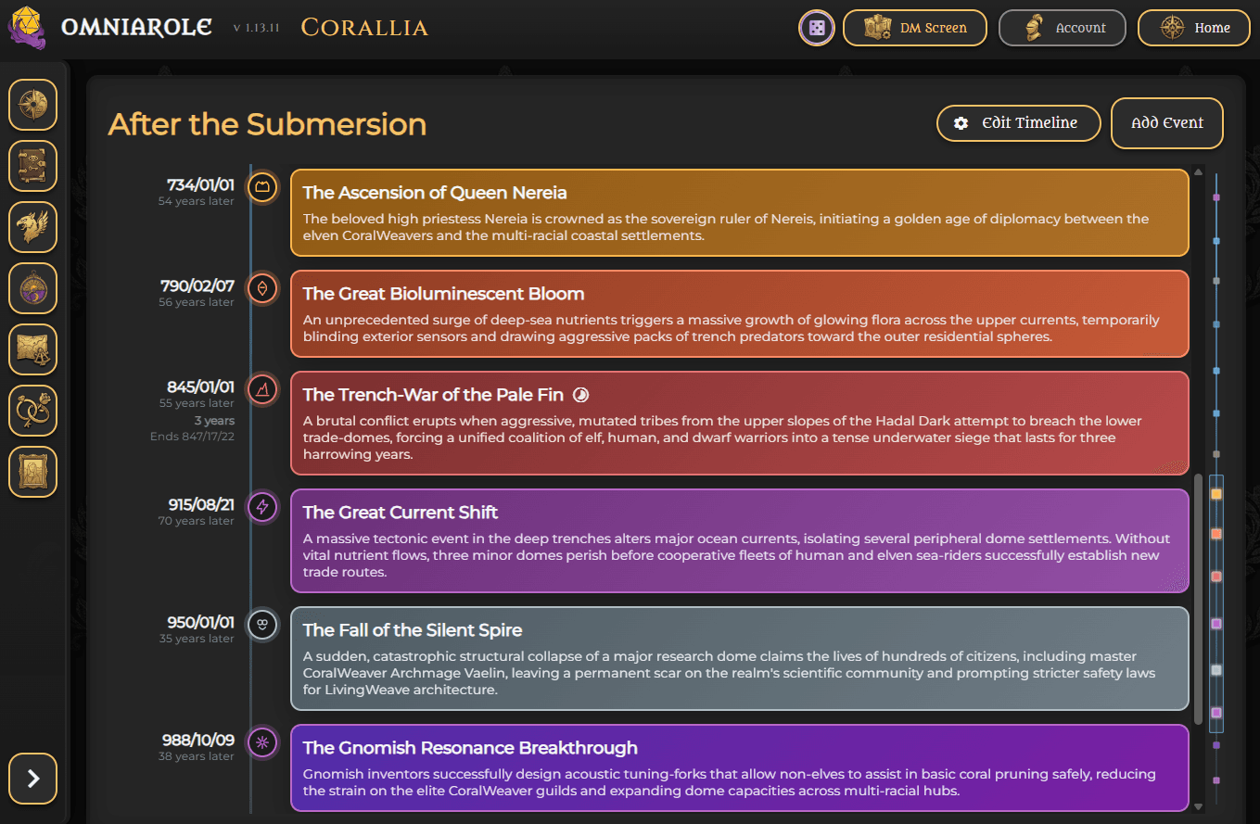Expand the sidebar with the chevron arrow
1260x824 pixels.
pyautogui.click(x=33, y=779)
